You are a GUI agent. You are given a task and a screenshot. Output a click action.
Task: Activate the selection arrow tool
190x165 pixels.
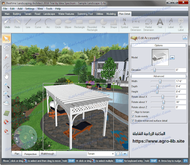(x=7, y=39)
